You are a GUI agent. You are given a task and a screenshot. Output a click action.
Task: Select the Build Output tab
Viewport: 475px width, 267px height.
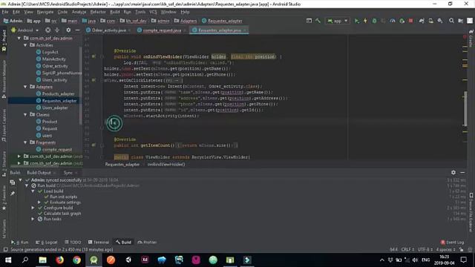[x=39, y=173]
